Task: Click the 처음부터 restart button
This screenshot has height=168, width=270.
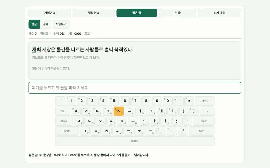Action: tap(61, 24)
